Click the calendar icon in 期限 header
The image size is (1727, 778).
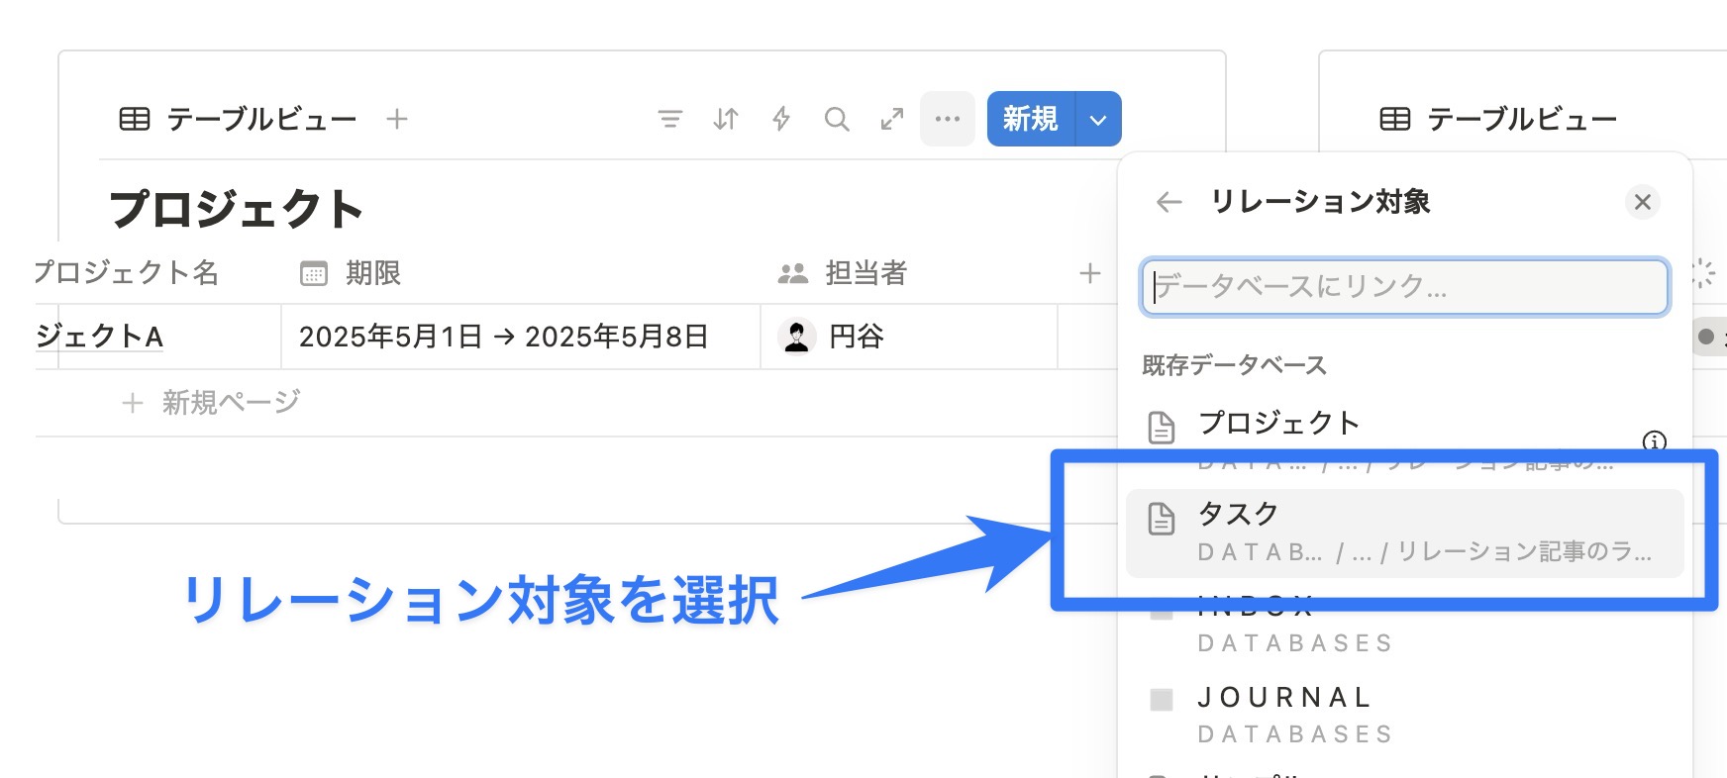[x=314, y=273]
